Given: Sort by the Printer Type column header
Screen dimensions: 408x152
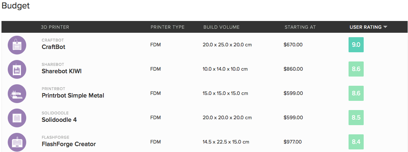Looking at the screenshot, I should point(167,27).
